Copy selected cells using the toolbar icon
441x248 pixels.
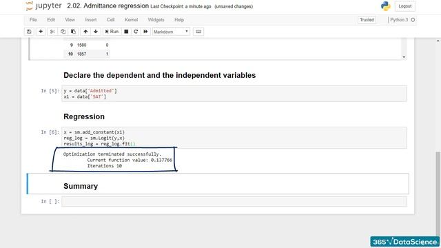pos(63,32)
